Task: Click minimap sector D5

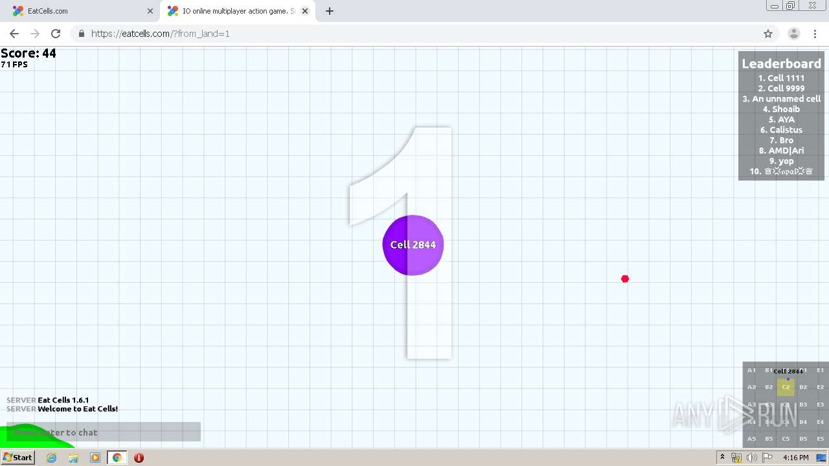Action: pos(803,439)
